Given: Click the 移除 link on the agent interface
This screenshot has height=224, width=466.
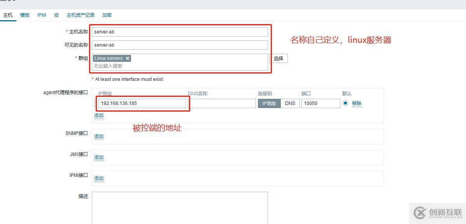Looking at the screenshot, I should coord(357,103).
